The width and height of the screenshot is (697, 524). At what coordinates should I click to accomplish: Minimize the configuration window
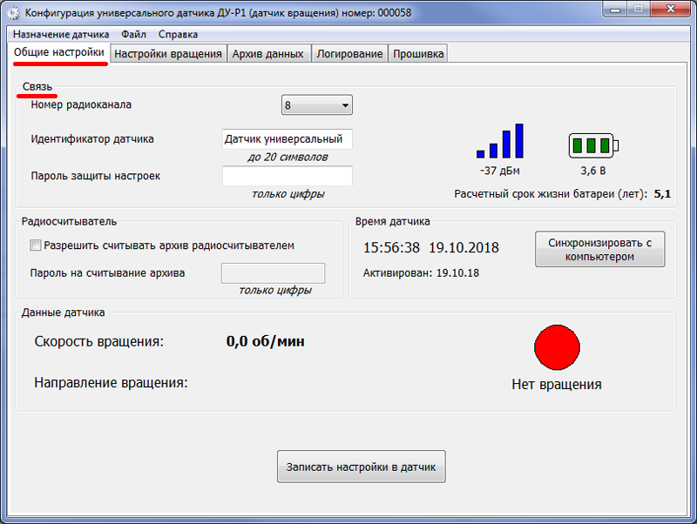click(x=615, y=10)
